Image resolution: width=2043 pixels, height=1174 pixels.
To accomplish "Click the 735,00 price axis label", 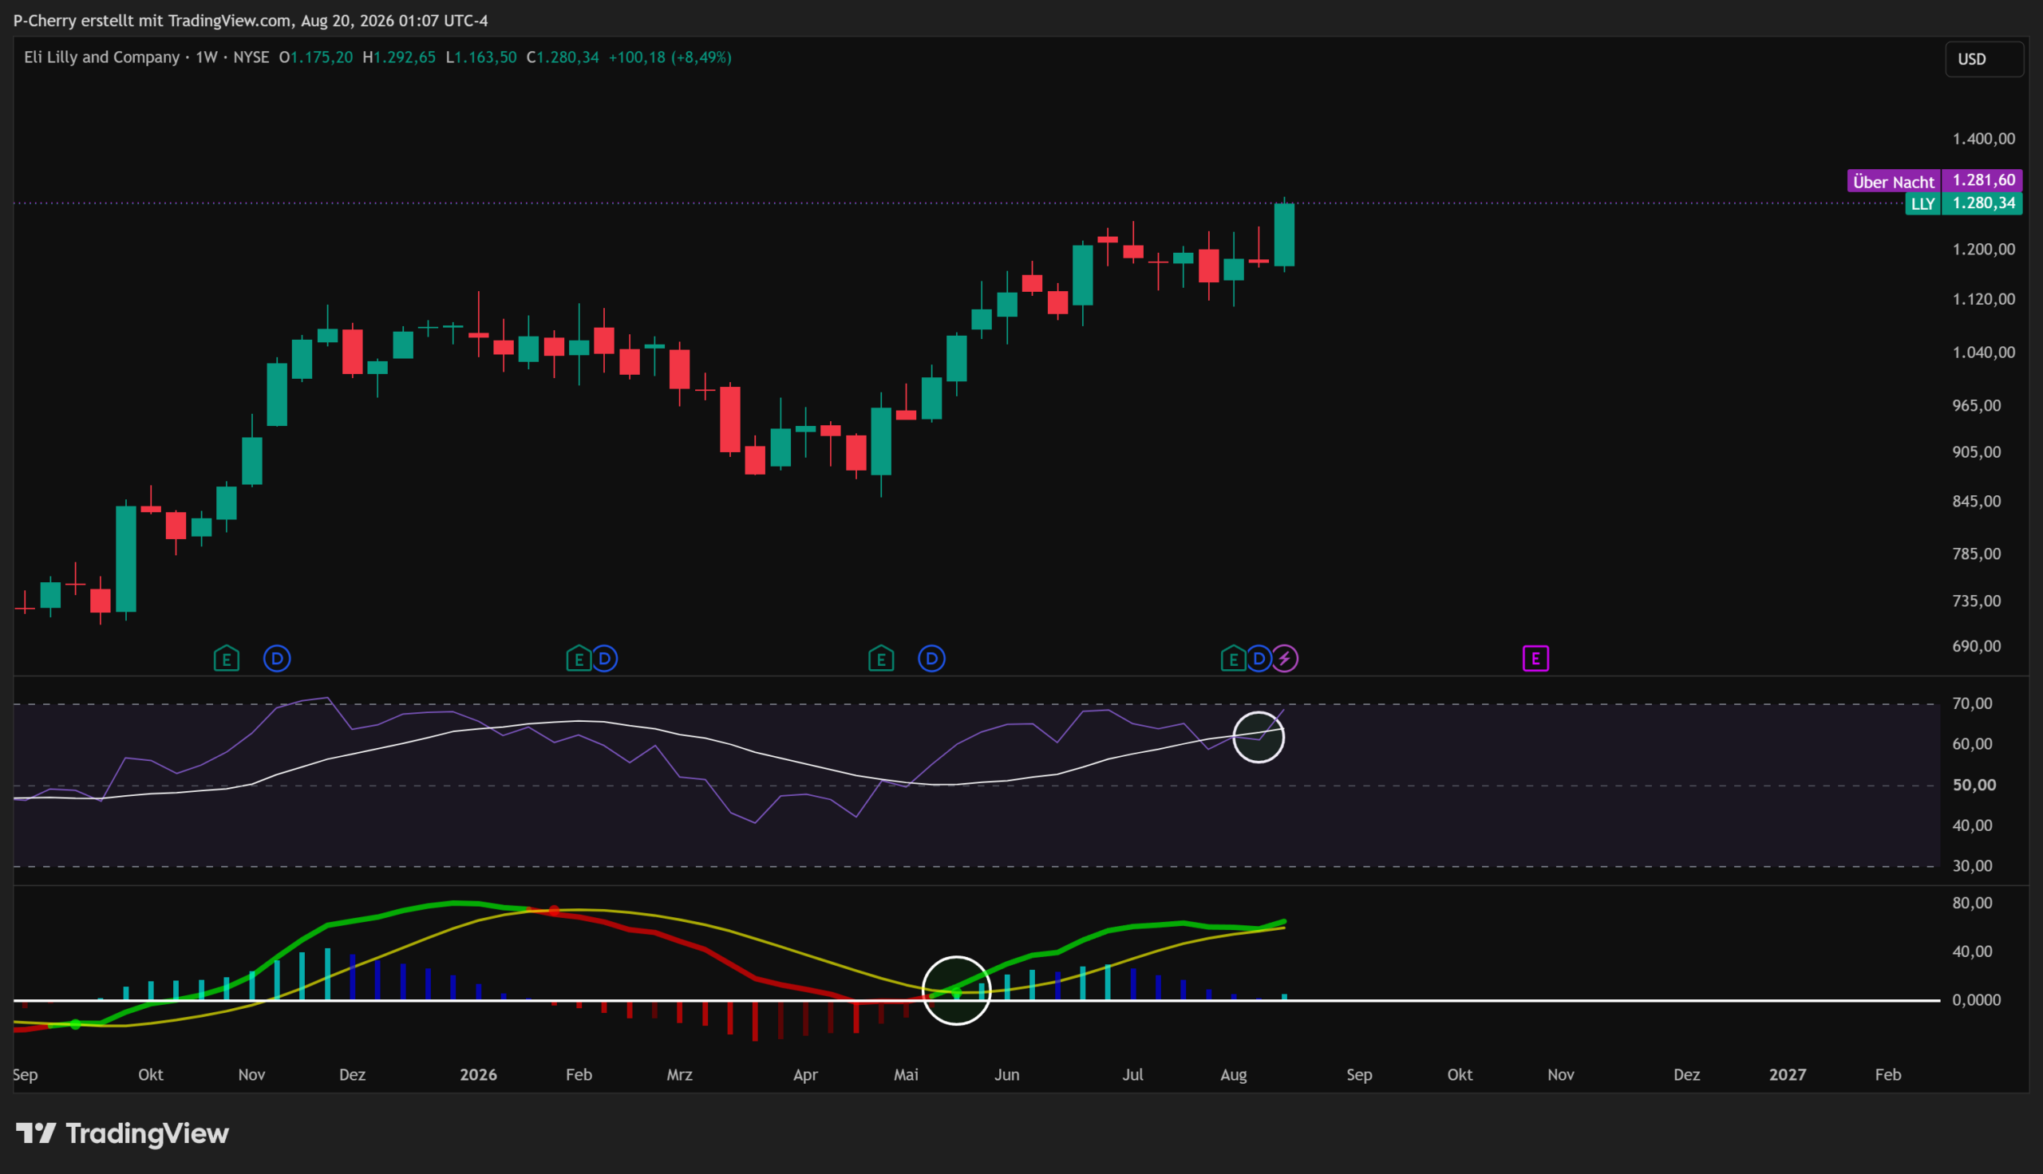I will click(x=1977, y=601).
